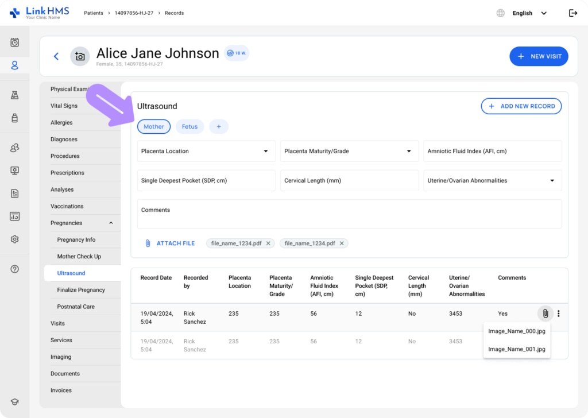
Task: Add a new tab with plus chip
Action: click(219, 127)
